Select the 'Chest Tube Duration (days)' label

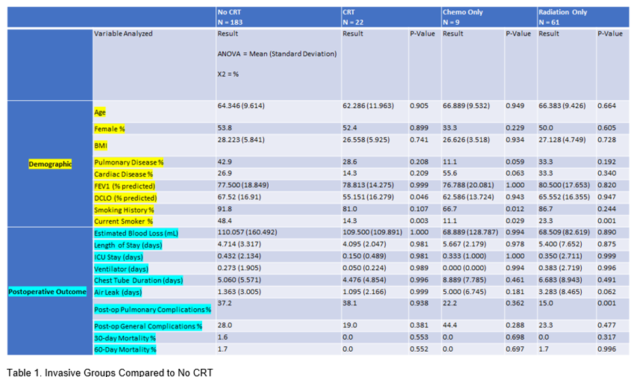138,280
